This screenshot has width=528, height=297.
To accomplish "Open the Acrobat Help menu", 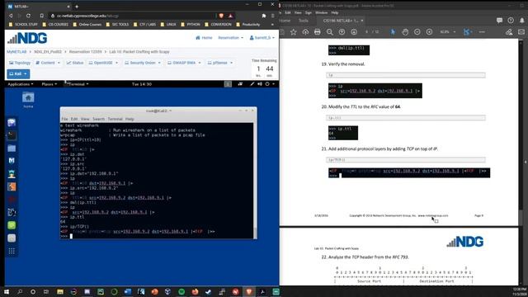I will click(335, 13).
